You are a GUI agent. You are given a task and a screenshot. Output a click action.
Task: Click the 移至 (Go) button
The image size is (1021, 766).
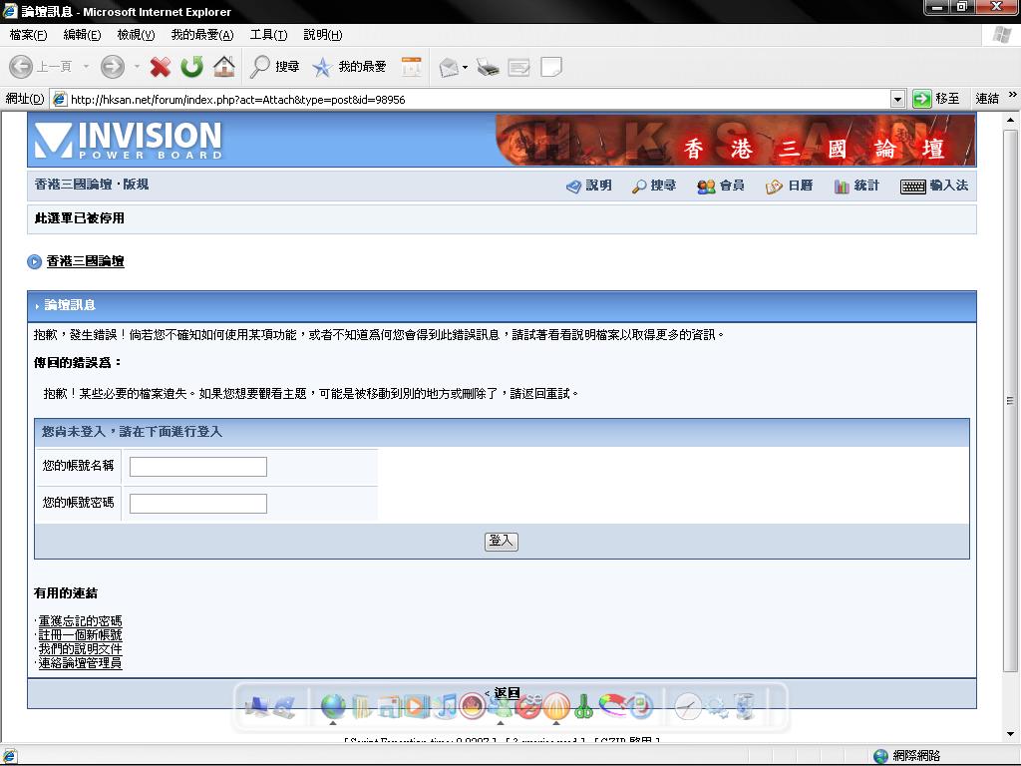coord(936,99)
